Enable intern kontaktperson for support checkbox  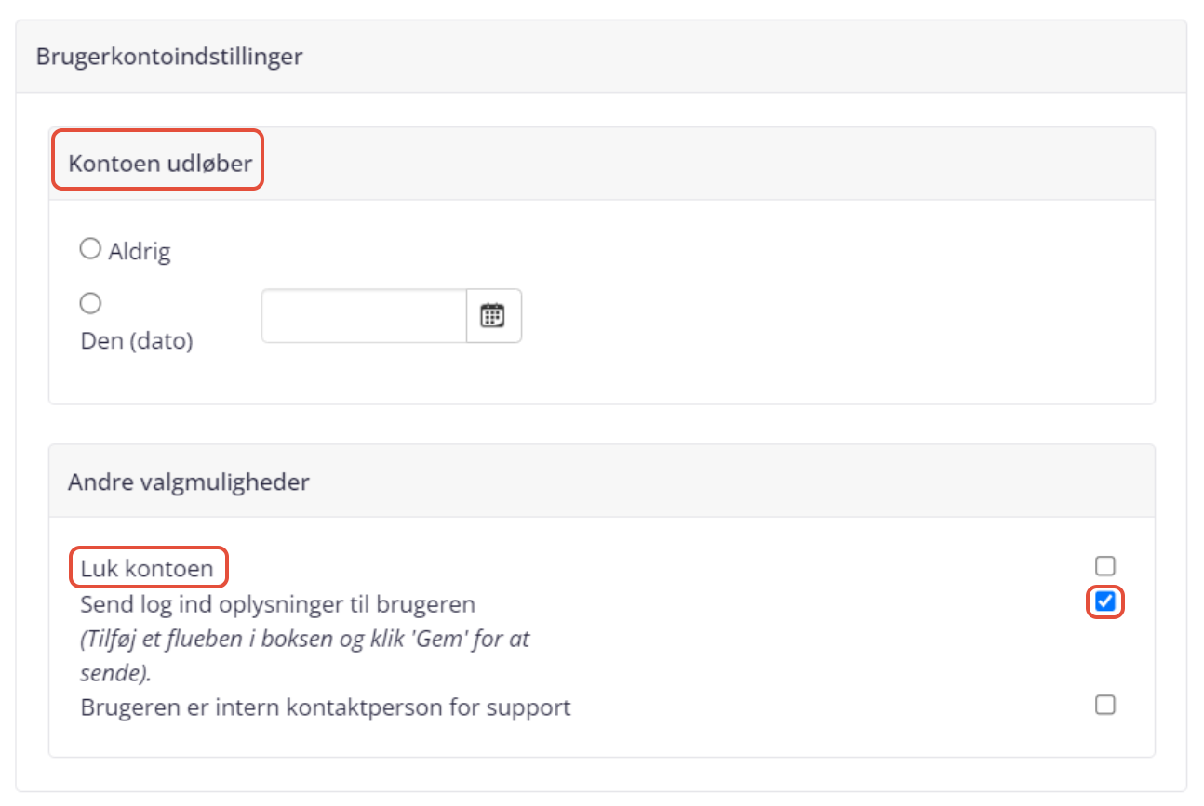click(1104, 705)
